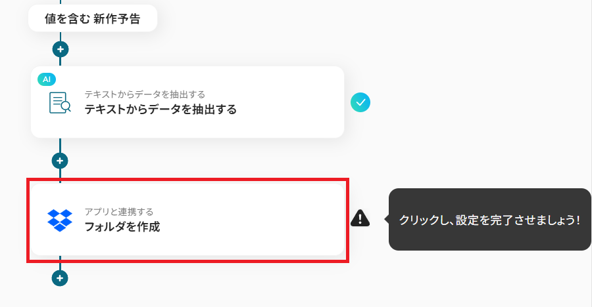Screen dimensions: 592x307
Task: Open the フォルダを作成 step title
Action: [x=122, y=228]
